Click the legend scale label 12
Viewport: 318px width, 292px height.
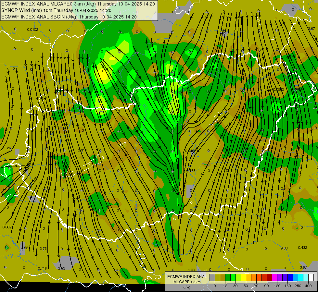(225, 286)
